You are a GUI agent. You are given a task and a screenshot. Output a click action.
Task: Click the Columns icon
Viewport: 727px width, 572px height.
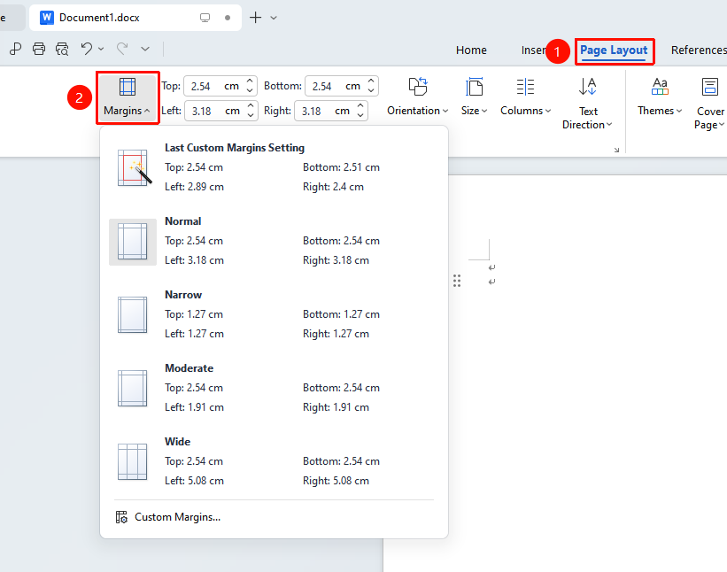pyautogui.click(x=525, y=87)
